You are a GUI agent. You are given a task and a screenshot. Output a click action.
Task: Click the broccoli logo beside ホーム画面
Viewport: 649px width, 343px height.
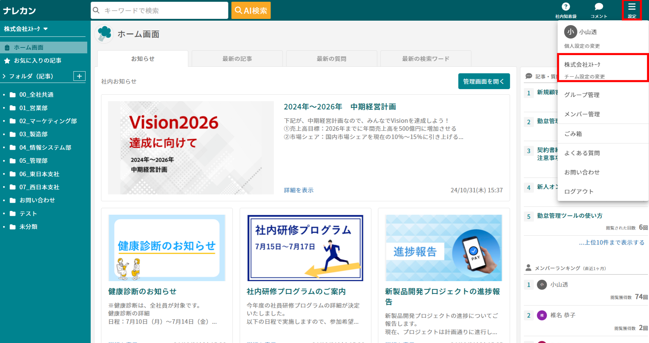[104, 34]
